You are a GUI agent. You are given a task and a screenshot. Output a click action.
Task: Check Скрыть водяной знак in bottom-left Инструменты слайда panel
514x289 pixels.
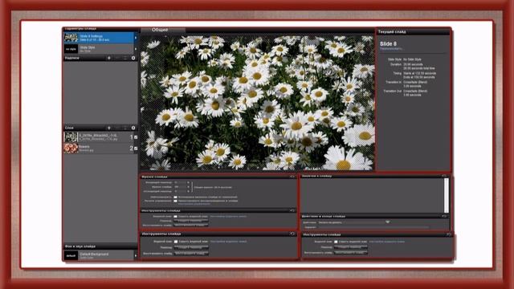(176, 242)
